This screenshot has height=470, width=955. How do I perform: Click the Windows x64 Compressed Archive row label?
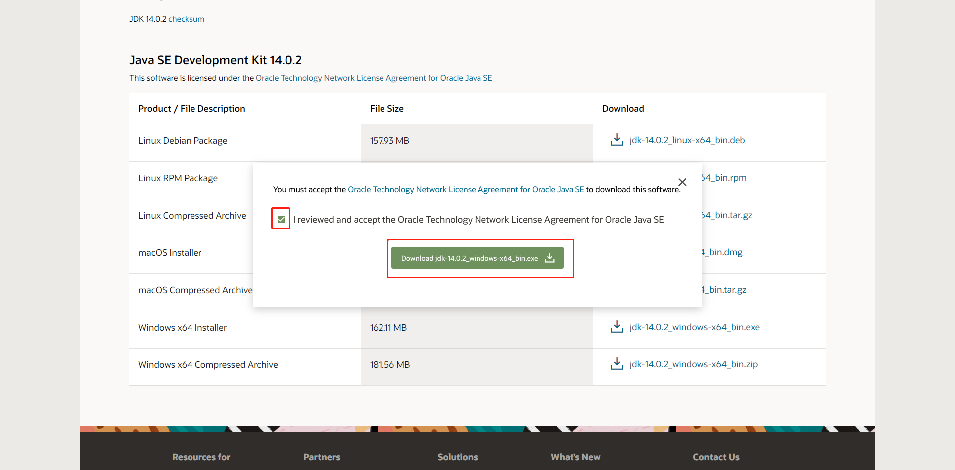click(208, 365)
